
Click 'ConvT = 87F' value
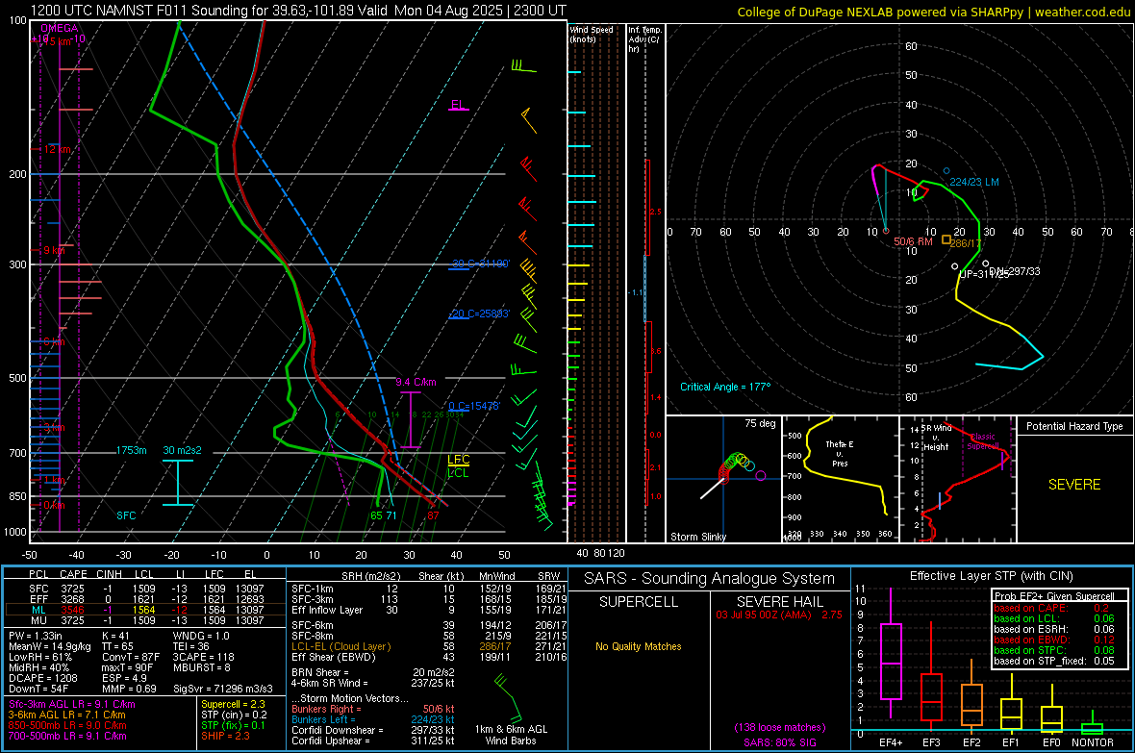click(131, 657)
